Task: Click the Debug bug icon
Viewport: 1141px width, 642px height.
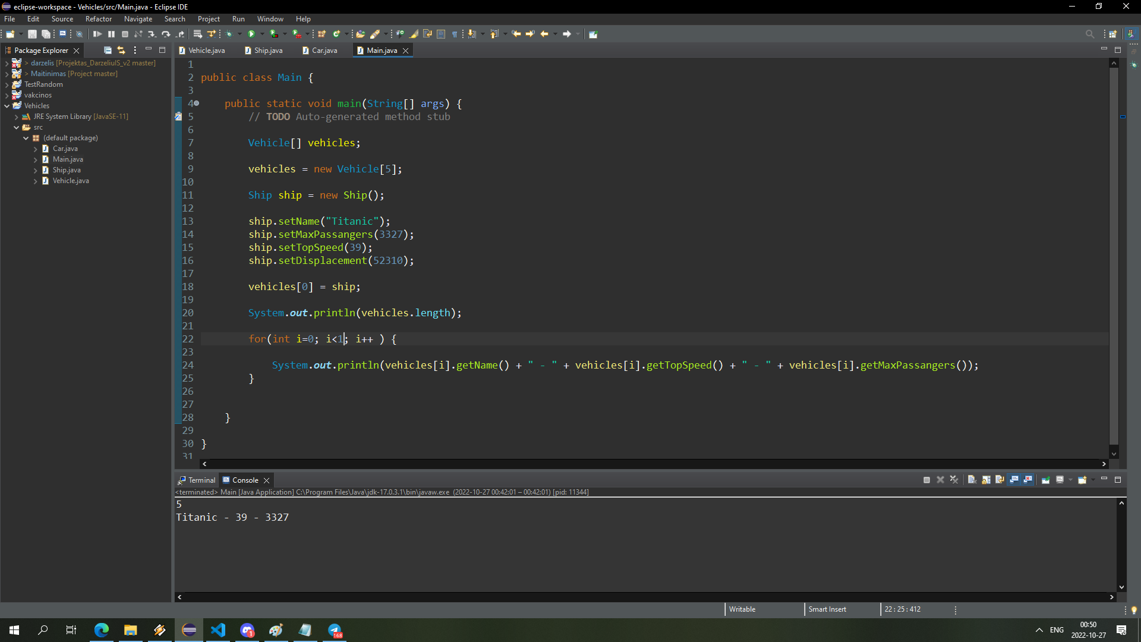Action: pyautogui.click(x=229, y=34)
